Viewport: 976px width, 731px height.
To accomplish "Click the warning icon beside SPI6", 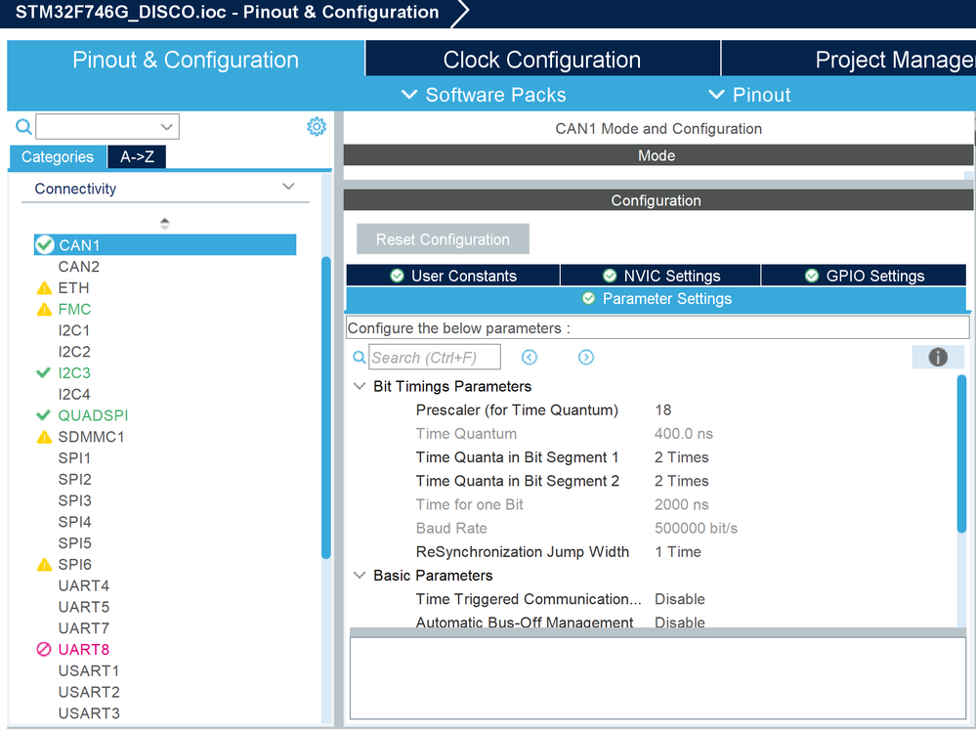I will click(44, 564).
